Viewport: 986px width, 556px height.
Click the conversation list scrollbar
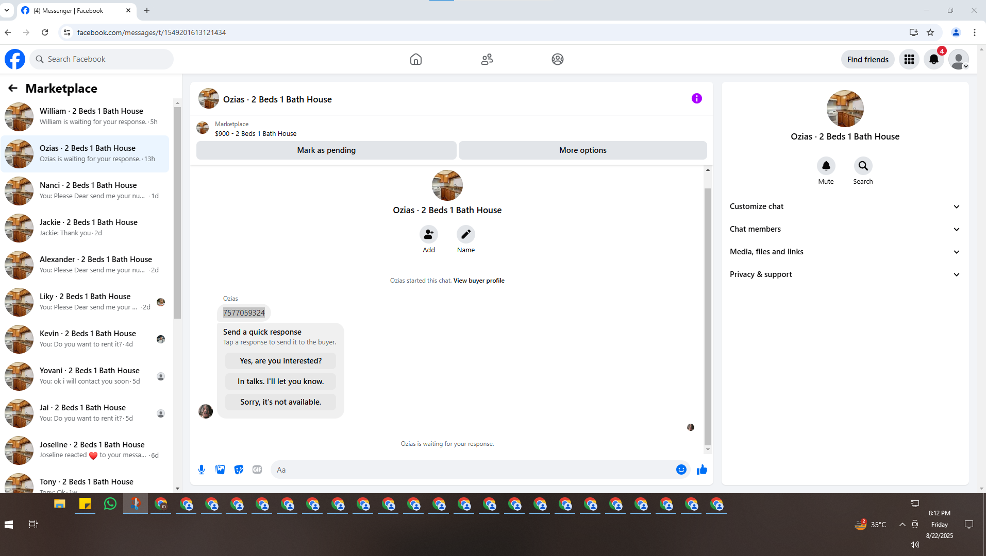tap(177, 214)
